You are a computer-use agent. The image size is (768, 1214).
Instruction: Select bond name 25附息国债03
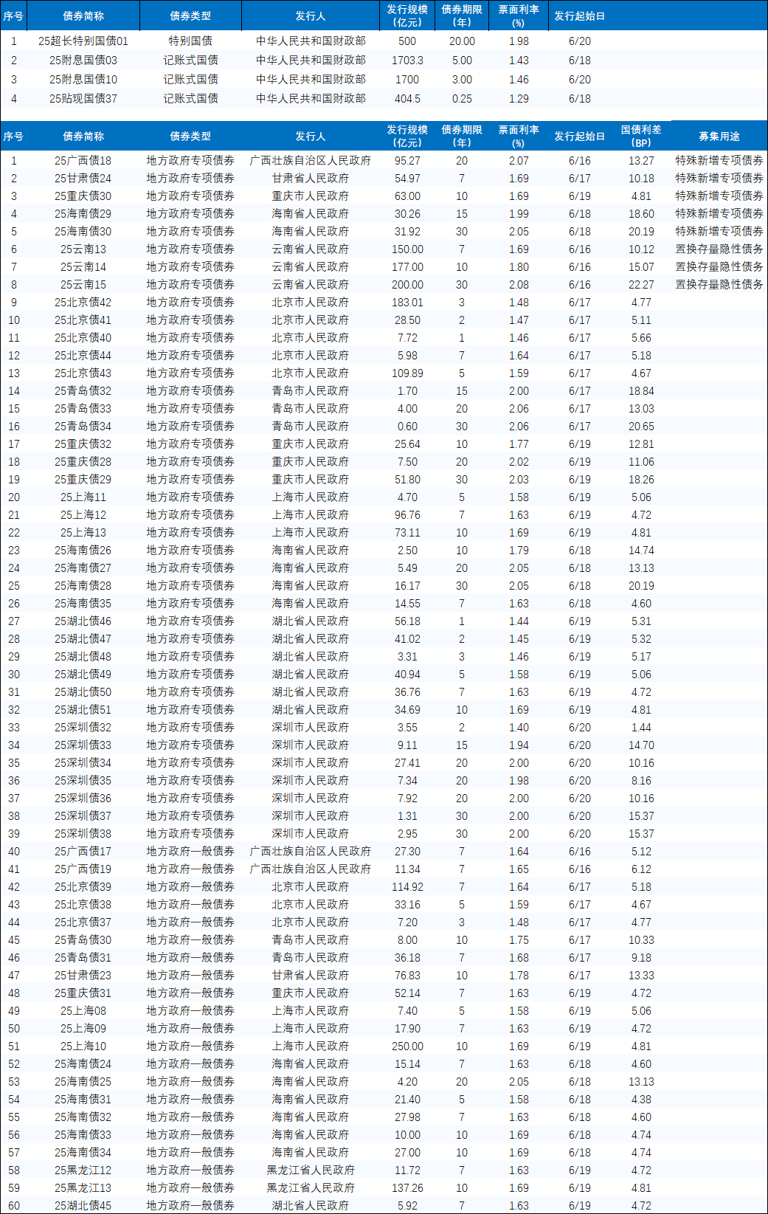83,61
